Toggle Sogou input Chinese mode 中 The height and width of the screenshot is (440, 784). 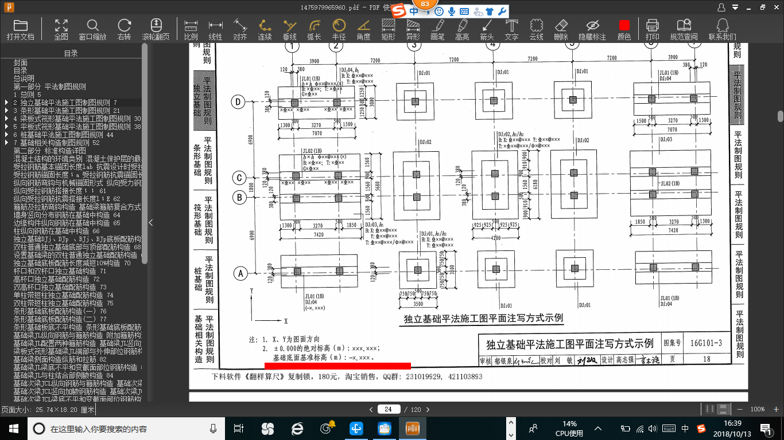click(x=414, y=11)
